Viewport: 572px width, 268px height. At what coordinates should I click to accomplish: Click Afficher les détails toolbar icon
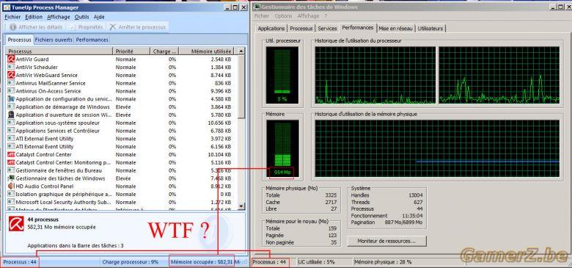click(x=13, y=27)
